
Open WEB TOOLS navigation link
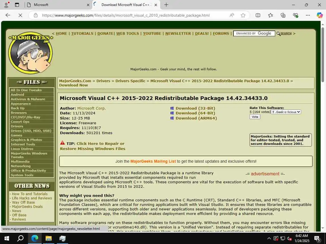(x=127, y=33)
